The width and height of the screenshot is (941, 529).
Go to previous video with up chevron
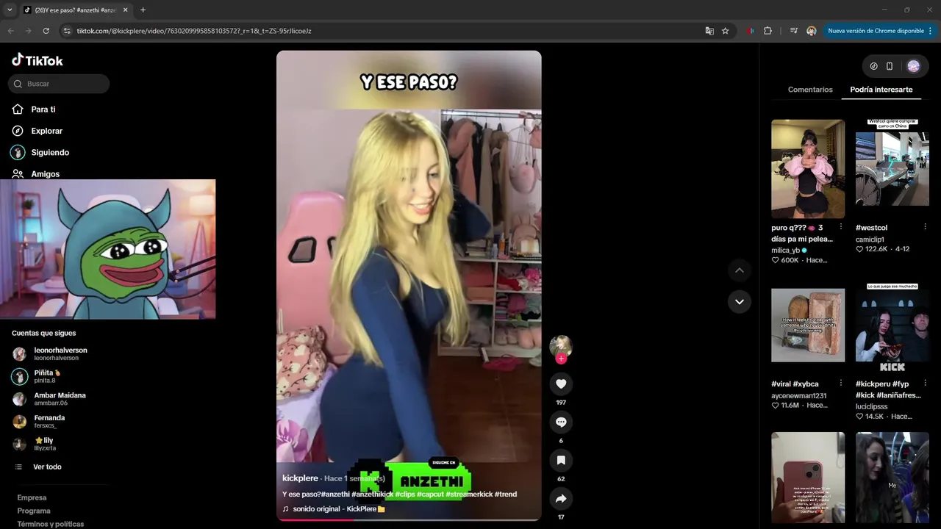740,270
